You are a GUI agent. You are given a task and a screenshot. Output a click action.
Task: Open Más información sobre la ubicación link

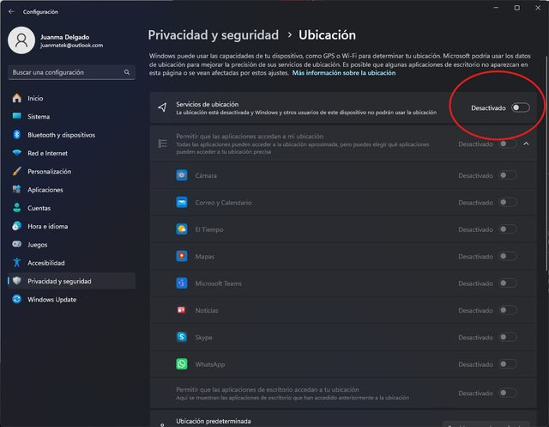point(343,73)
